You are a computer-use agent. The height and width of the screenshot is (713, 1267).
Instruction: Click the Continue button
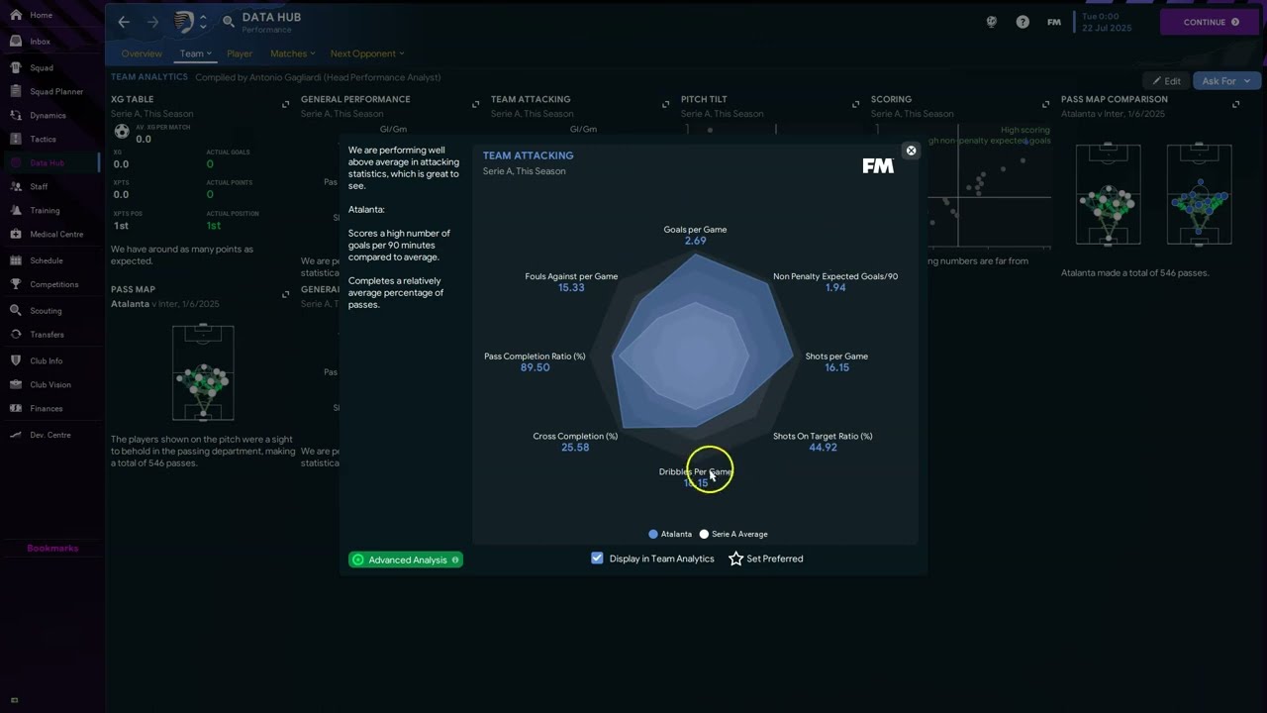(1212, 22)
